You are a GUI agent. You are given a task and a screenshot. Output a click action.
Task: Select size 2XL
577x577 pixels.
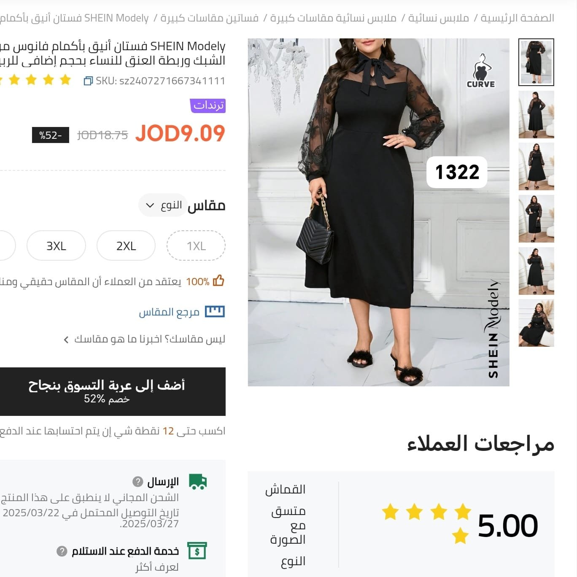126,245
